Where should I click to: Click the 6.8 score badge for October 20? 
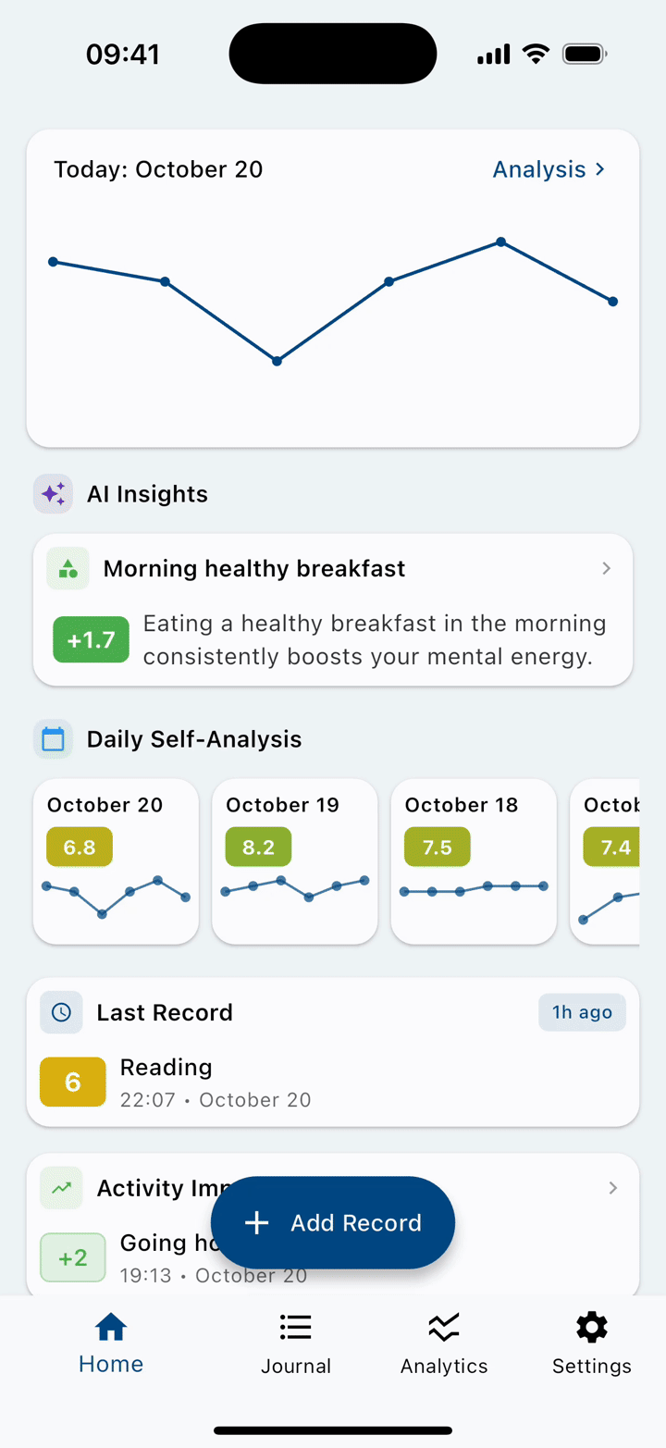[x=79, y=847]
